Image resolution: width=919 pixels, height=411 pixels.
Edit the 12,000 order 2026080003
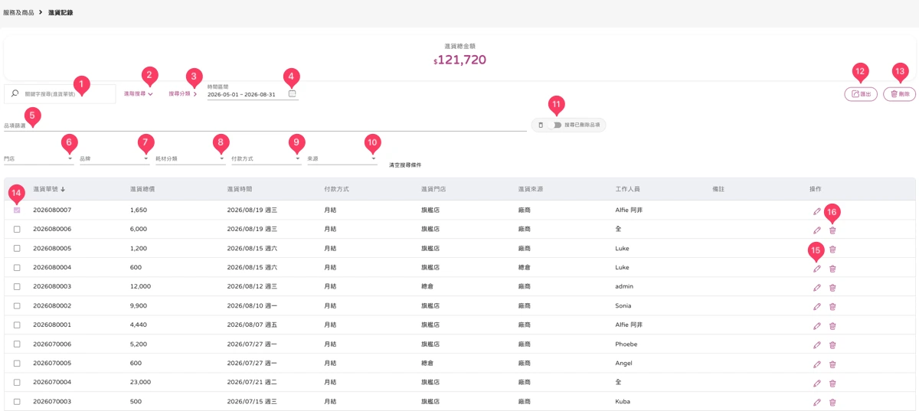[x=817, y=287]
